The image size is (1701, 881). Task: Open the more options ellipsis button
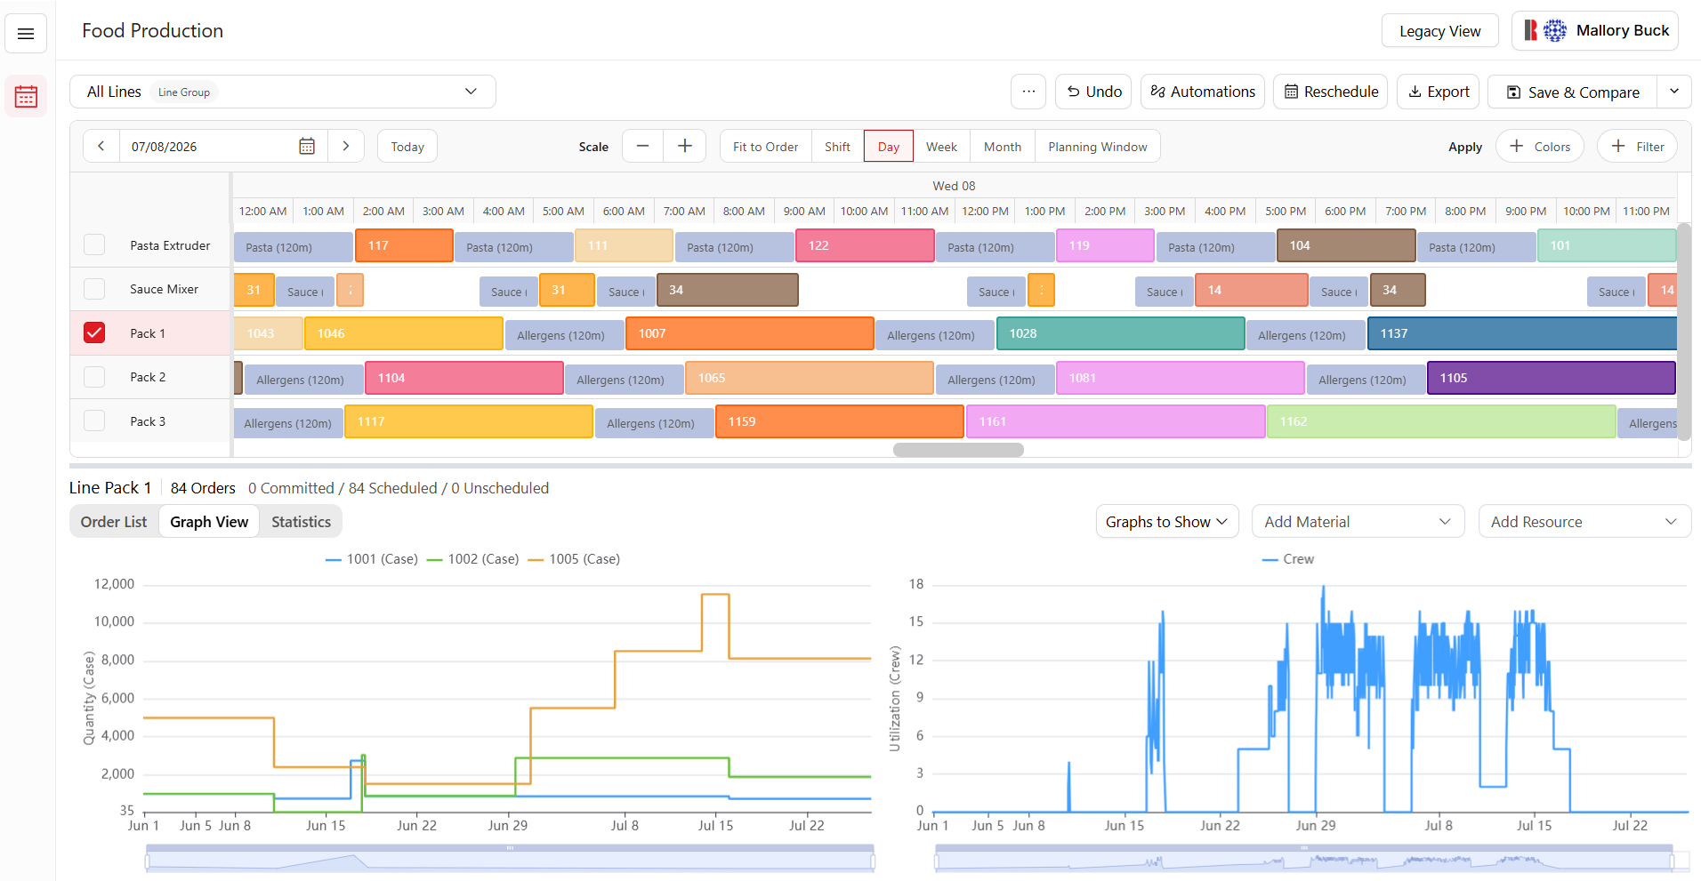point(1028,92)
